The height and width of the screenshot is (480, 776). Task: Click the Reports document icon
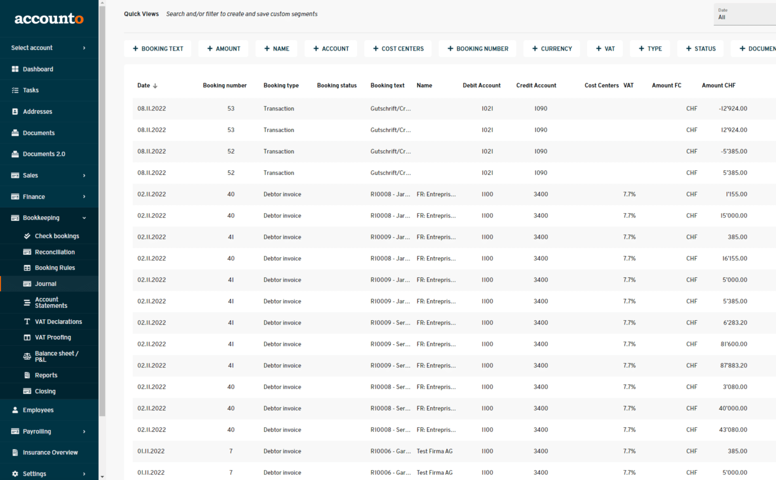coord(27,375)
